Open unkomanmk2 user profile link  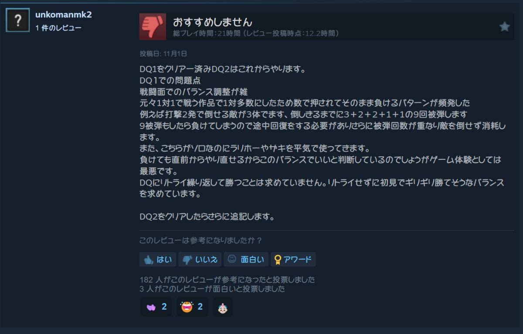pyautogui.click(x=64, y=15)
